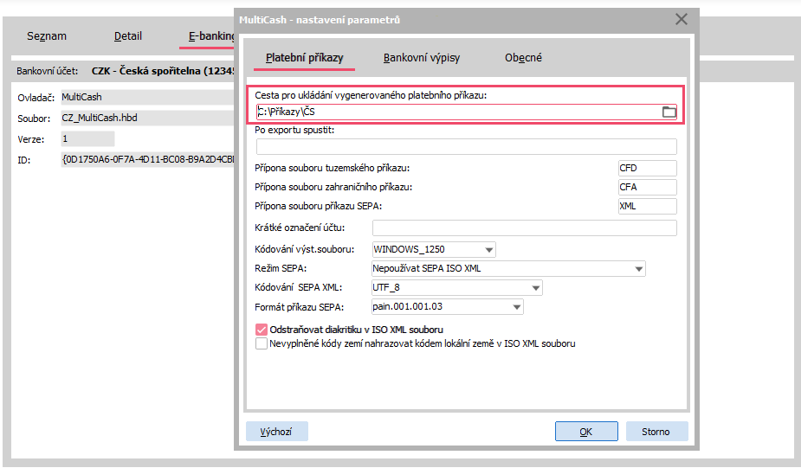Reset settings with Výchozí button
This screenshot has height=468, width=801.
coord(276,432)
